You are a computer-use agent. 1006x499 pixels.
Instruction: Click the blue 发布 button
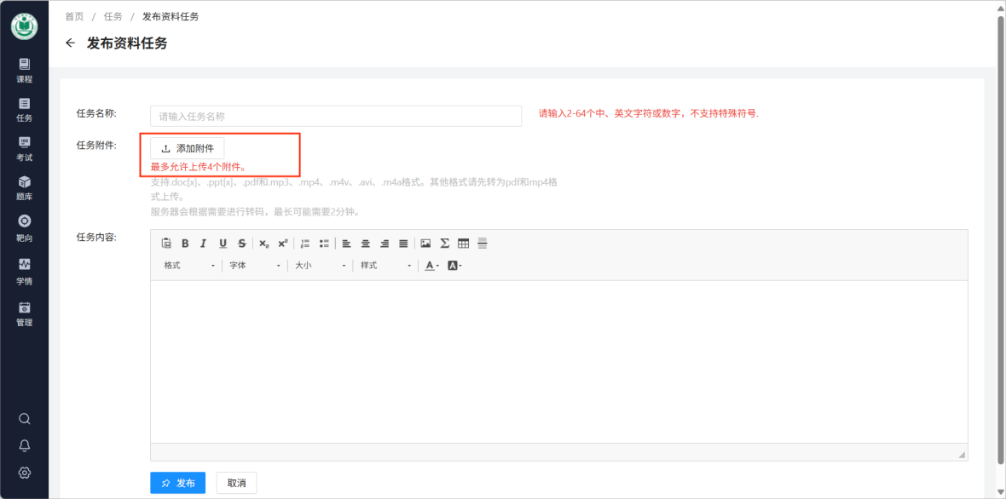[177, 483]
